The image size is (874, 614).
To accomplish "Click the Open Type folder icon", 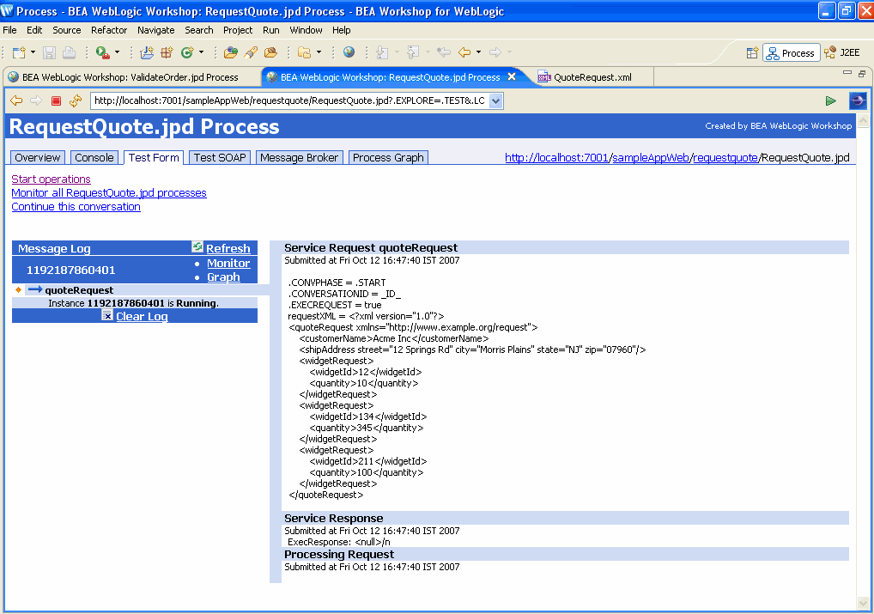I will click(x=230, y=52).
